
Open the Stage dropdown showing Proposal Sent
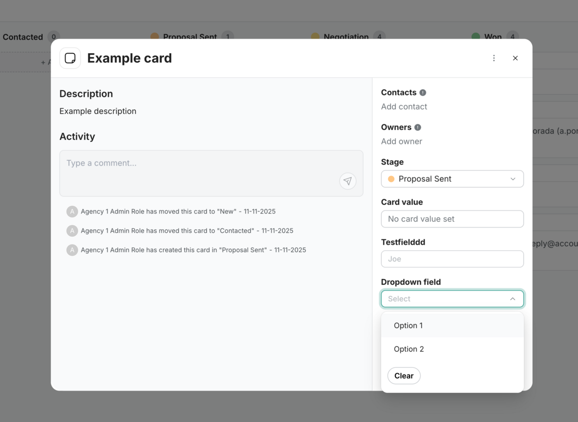[452, 178]
